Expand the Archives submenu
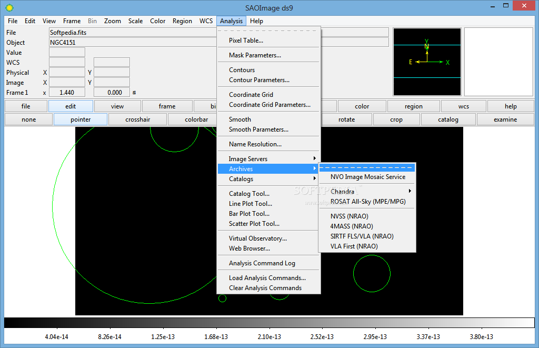Image resolution: width=539 pixels, height=348 pixels. (x=269, y=168)
